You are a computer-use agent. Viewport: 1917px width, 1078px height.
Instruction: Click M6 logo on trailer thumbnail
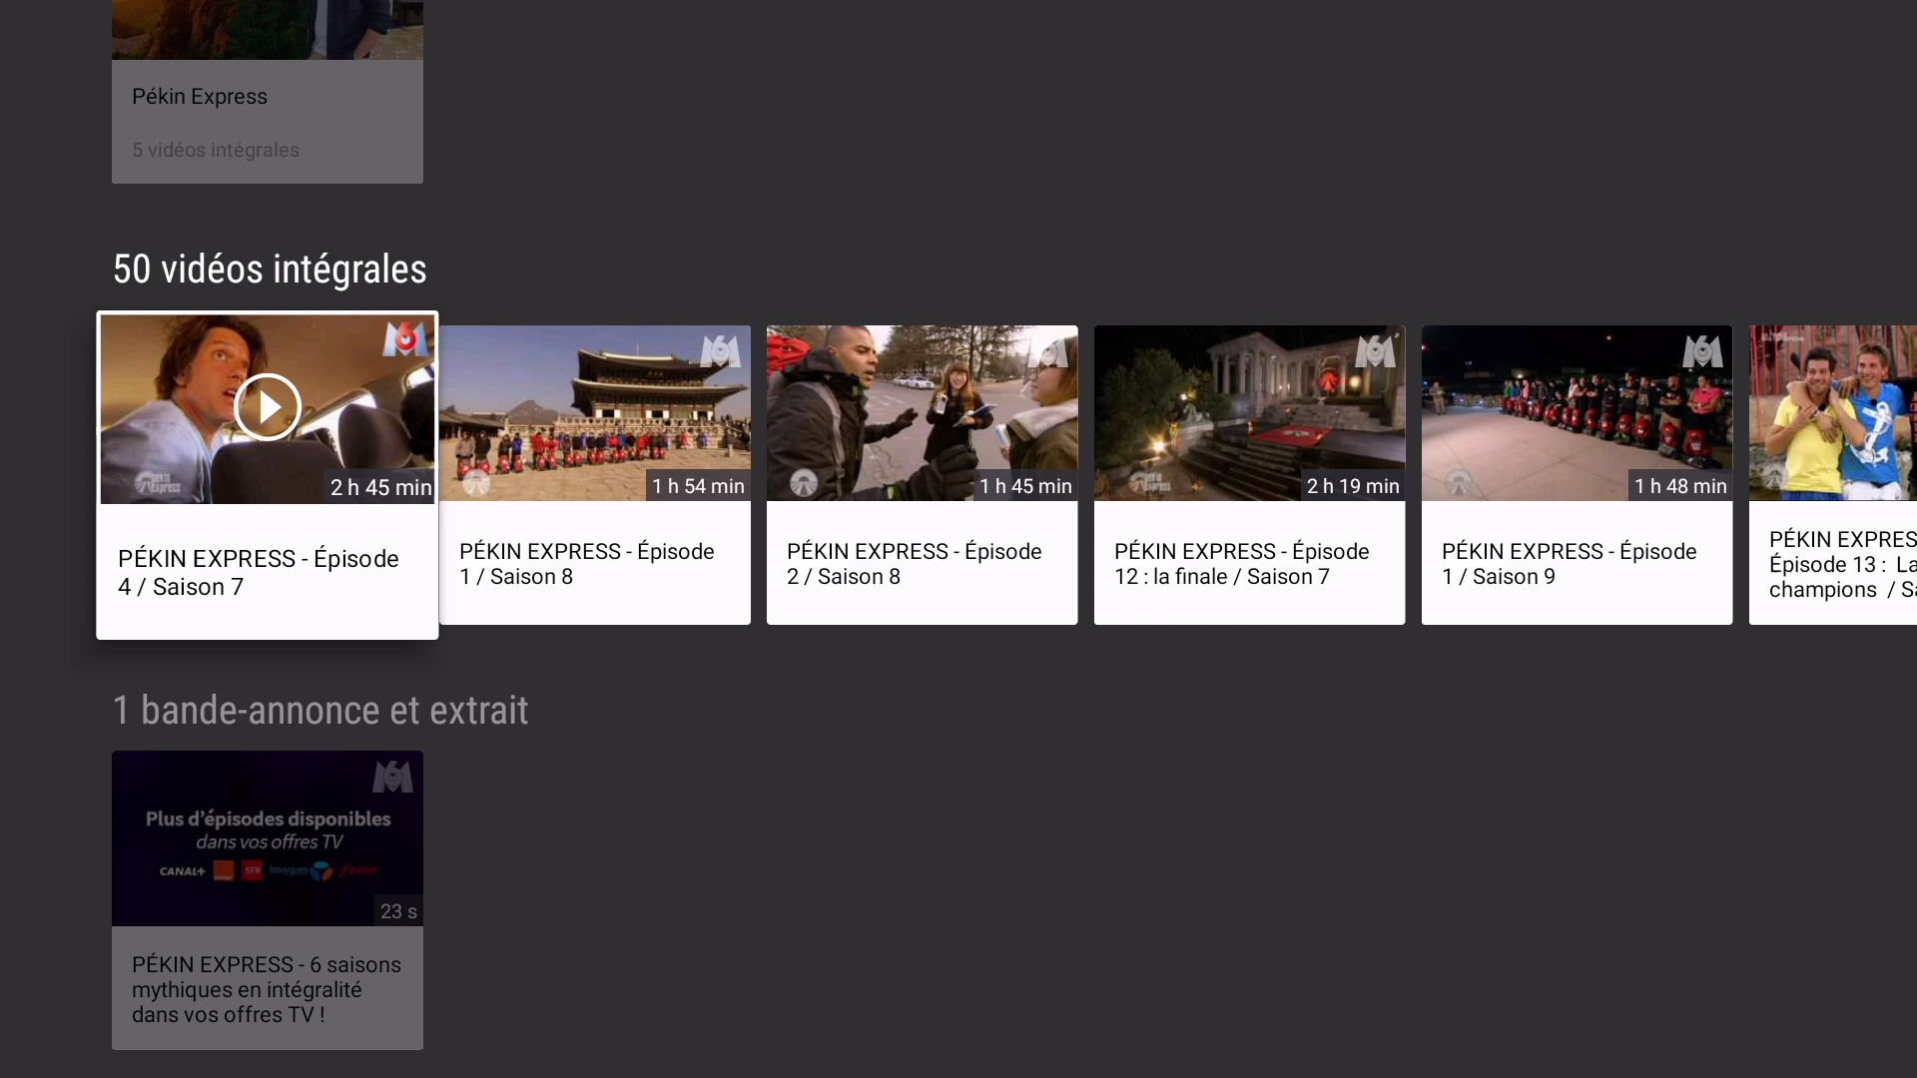pos(392,776)
